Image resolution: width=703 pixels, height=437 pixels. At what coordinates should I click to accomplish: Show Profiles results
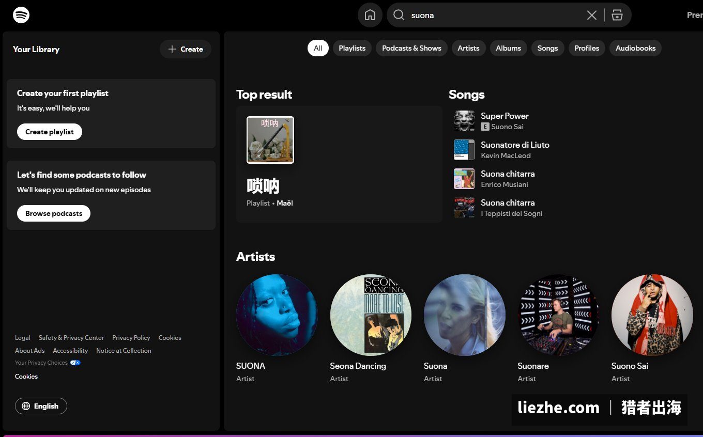587,48
